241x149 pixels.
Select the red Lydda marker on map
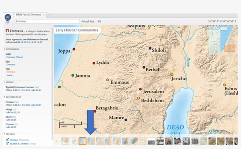pyautogui.click(x=94, y=63)
